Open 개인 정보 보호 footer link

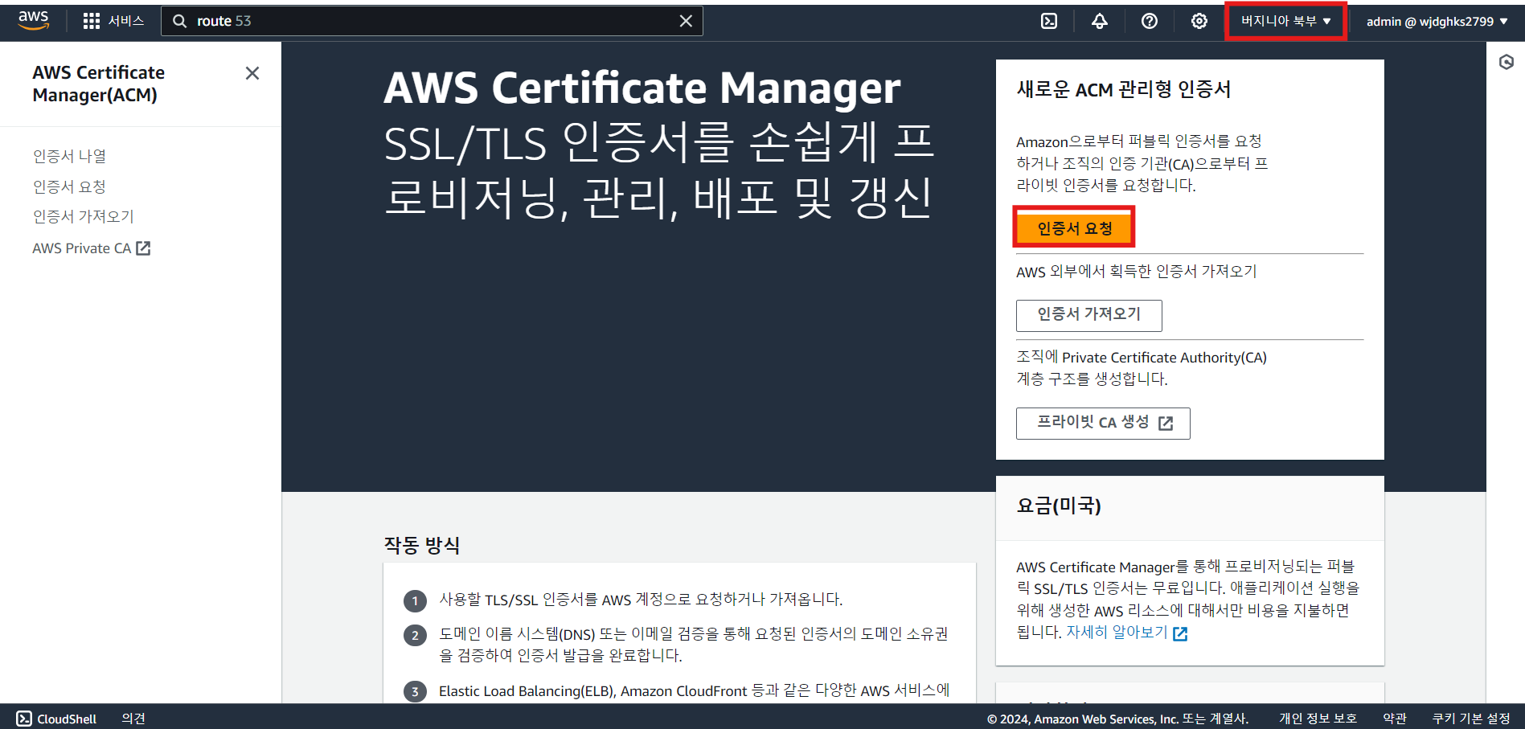(x=1318, y=719)
